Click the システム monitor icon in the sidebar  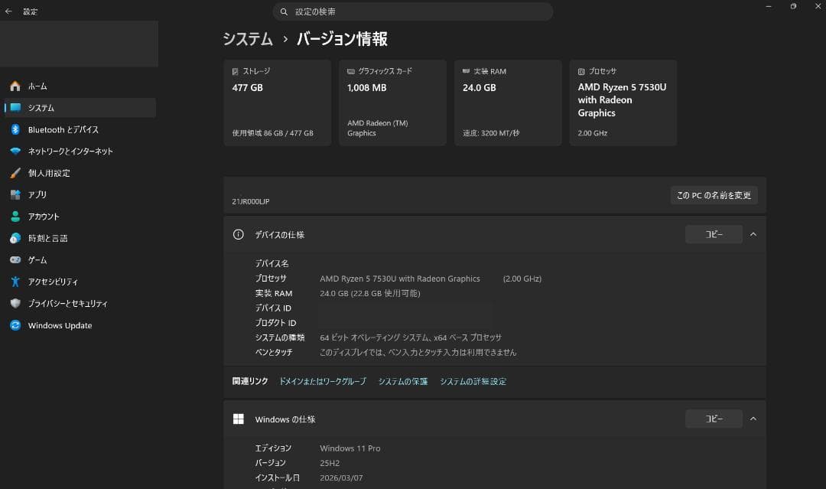(15, 107)
